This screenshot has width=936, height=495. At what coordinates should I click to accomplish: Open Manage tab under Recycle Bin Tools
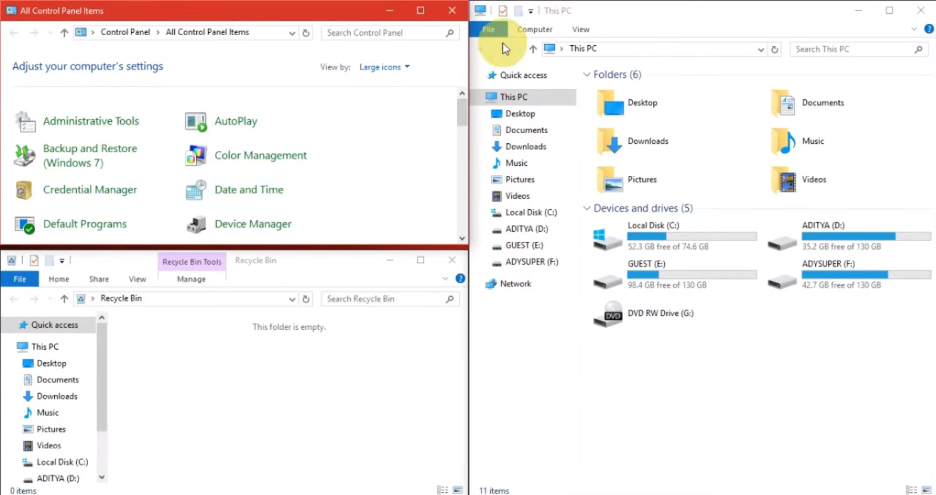tap(191, 279)
